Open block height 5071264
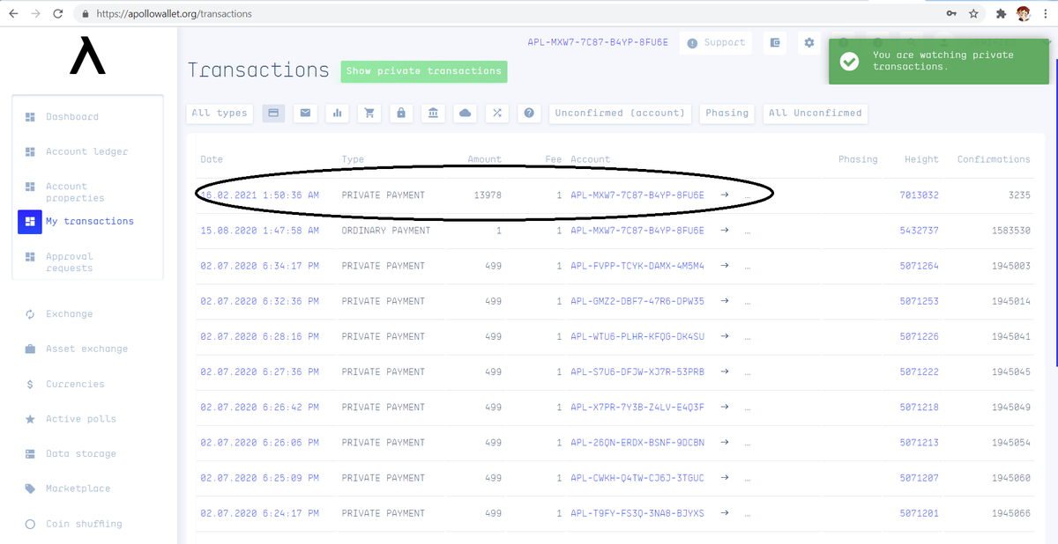 tap(919, 265)
